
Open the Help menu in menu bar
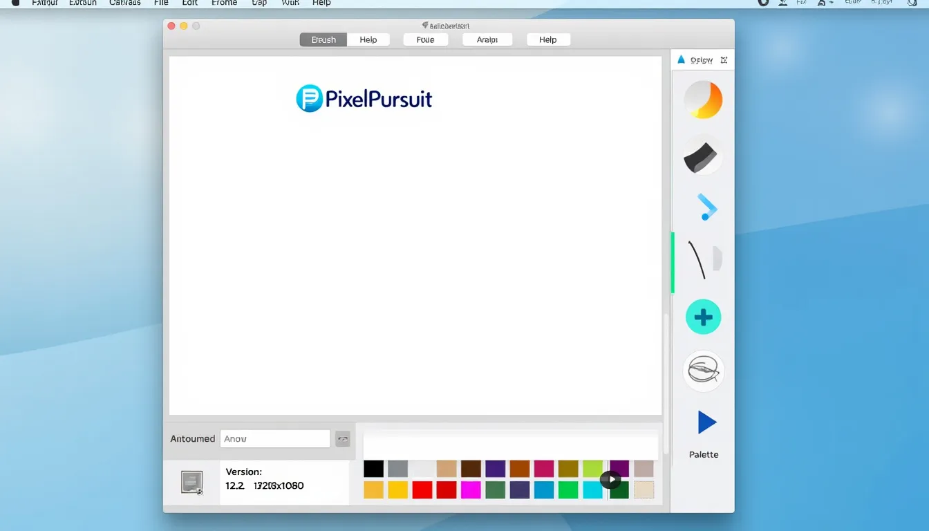click(321, 3)
